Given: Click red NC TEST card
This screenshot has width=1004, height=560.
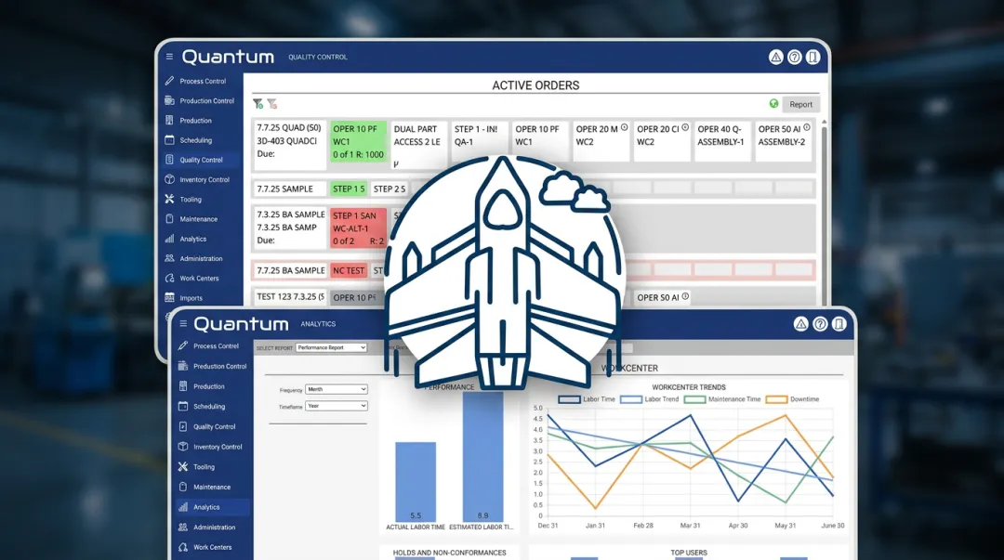Looking at the screenshot, I should [x=349, y=270].
